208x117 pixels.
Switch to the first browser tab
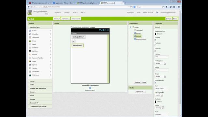[40, 3]
